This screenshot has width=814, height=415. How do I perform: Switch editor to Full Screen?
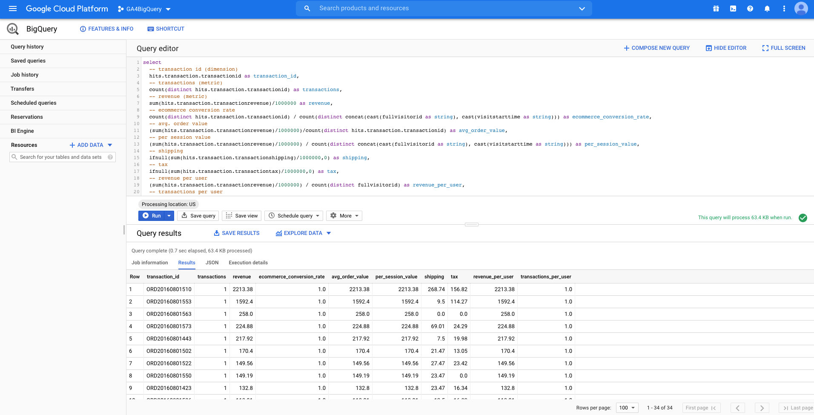(784, 48)
